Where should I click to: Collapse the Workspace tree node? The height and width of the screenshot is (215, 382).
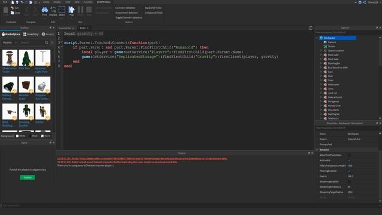pyautogui.click(x=317, y=38)
